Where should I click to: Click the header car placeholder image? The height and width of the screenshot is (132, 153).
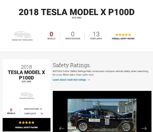pyautogui.click(x=22, y=35)
